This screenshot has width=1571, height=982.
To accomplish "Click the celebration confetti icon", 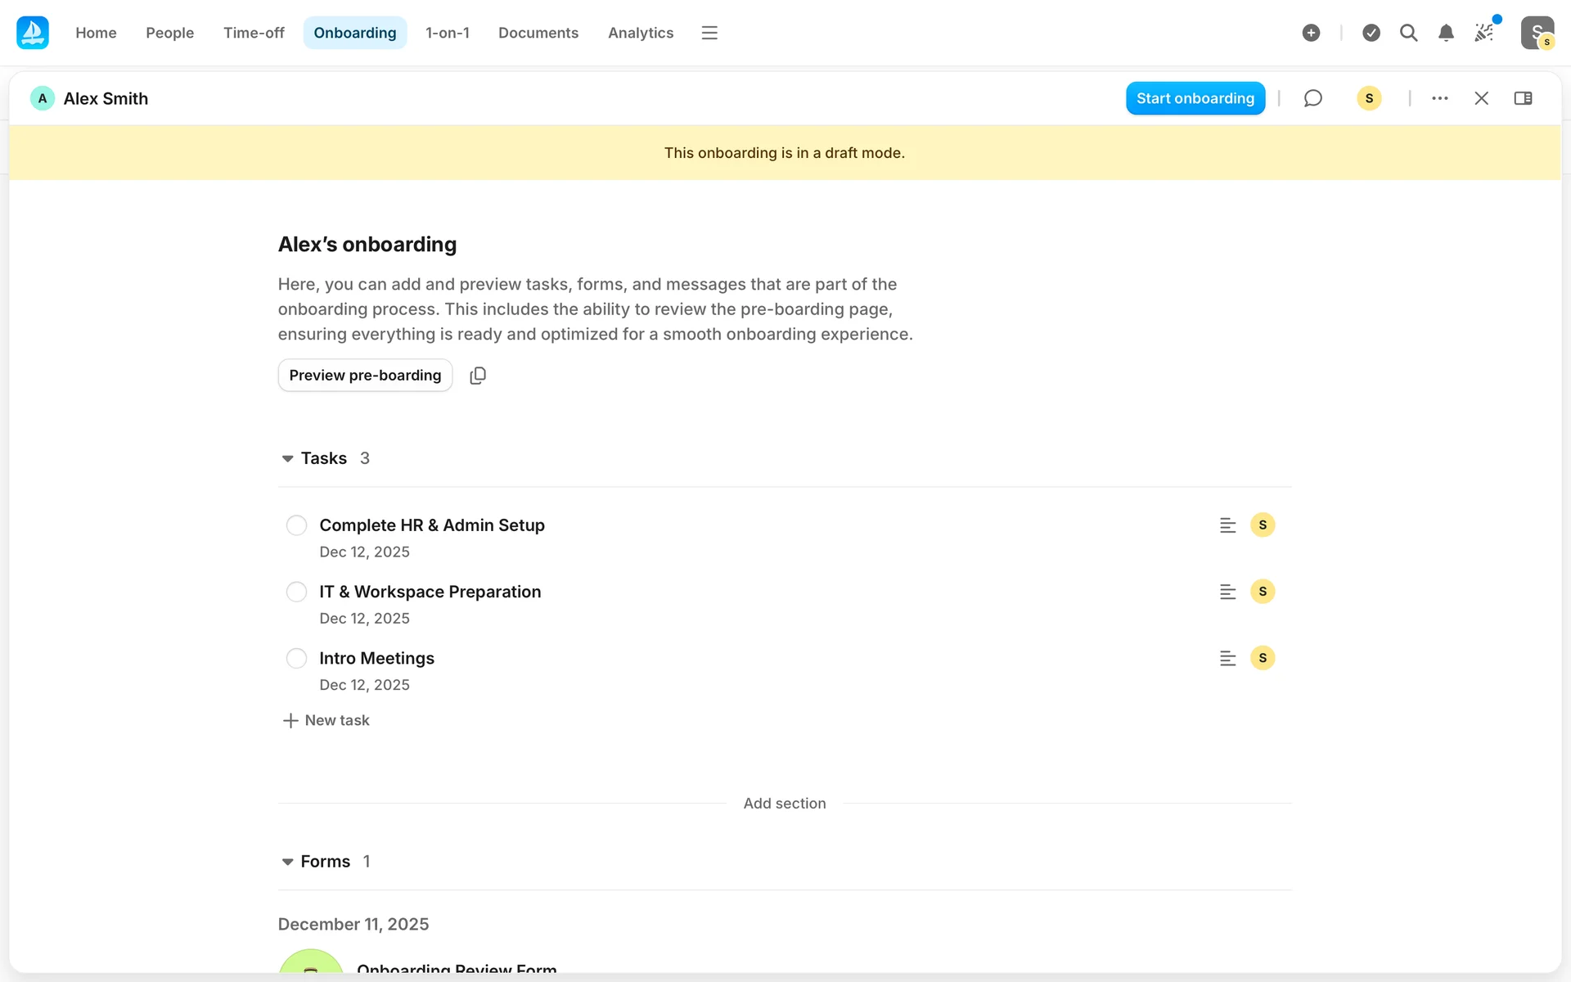I will click(1484, 33).
